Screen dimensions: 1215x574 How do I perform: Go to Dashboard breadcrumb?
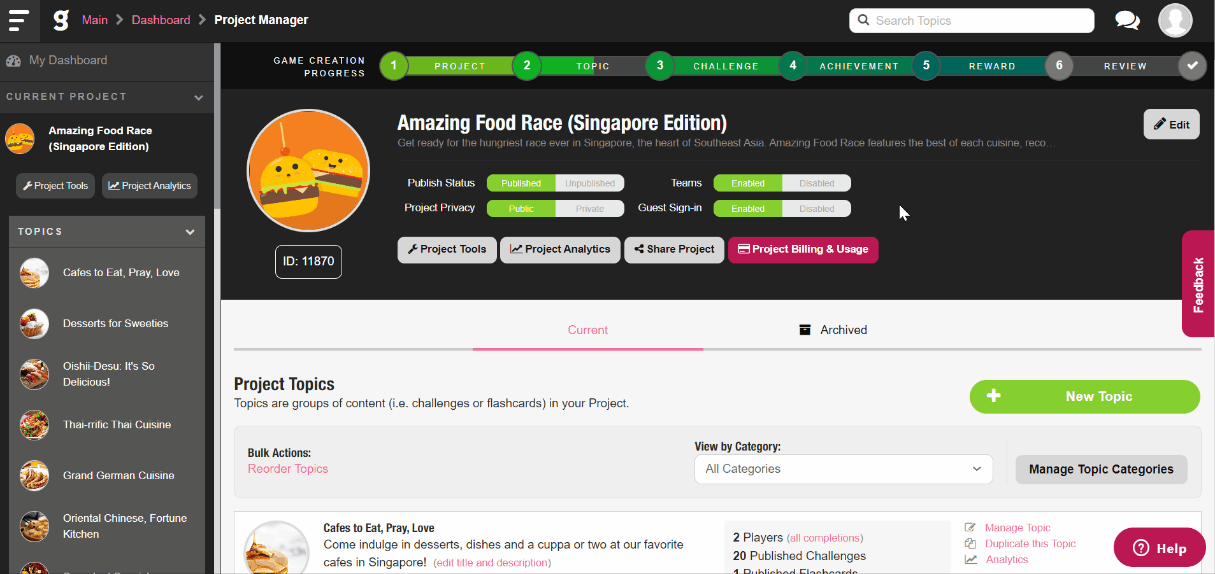pos(161,20)
